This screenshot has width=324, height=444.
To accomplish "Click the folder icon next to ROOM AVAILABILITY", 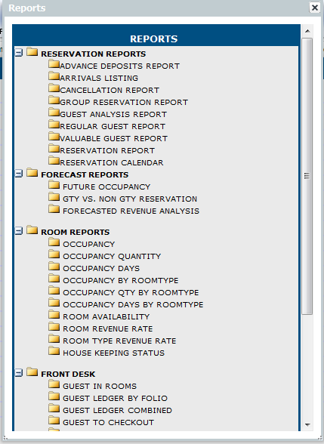I will [54, 315].
